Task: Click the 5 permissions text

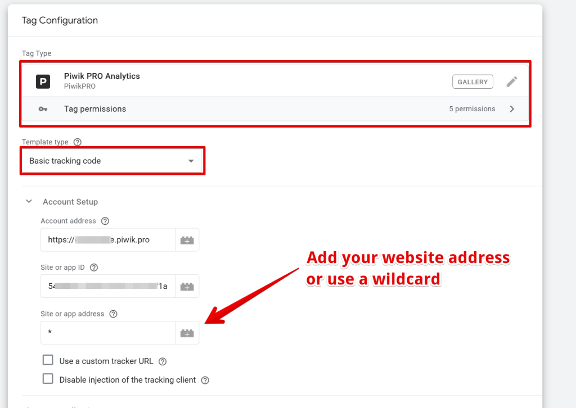Action: [472, 109]
